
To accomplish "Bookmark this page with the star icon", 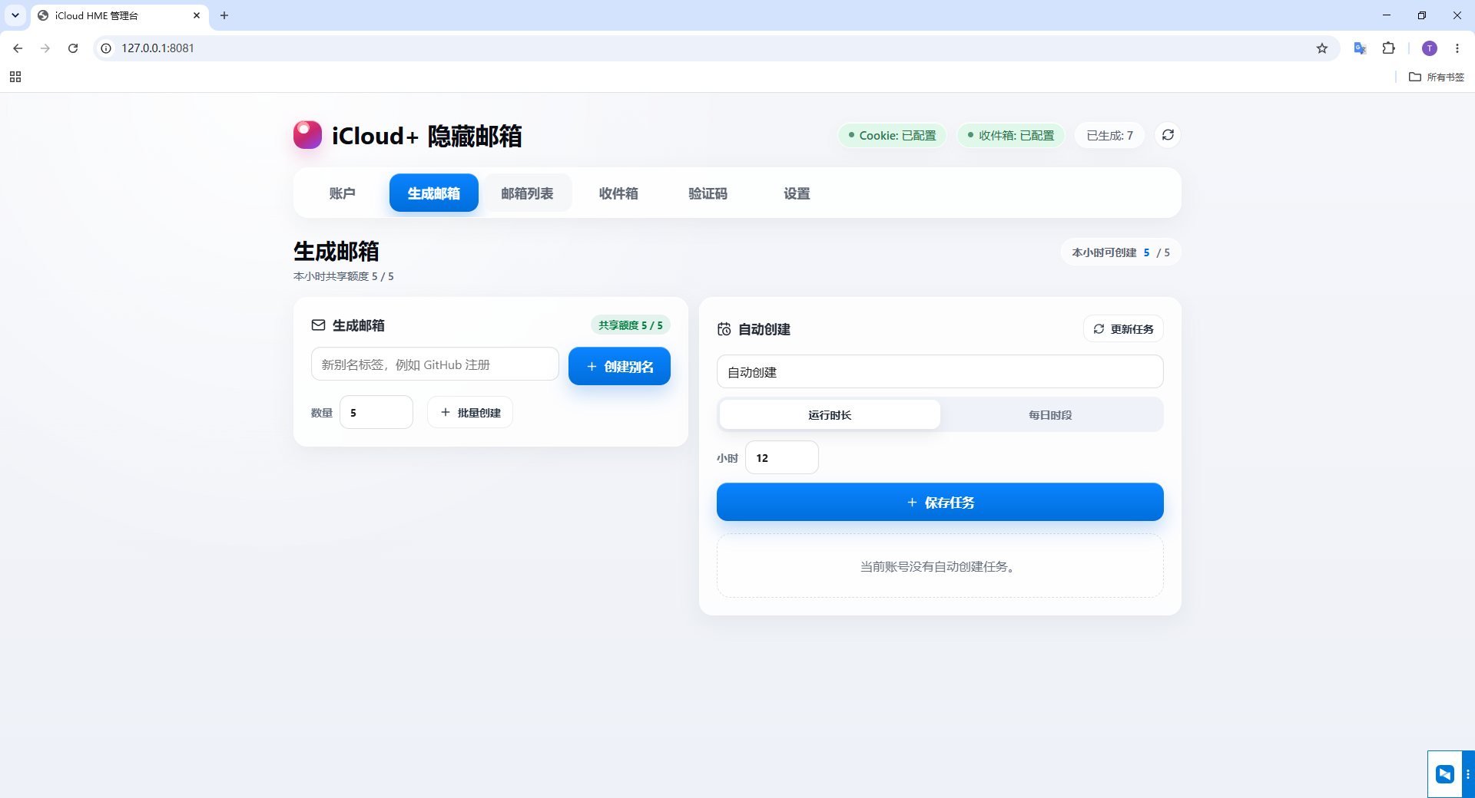I will pos(1322,48).
